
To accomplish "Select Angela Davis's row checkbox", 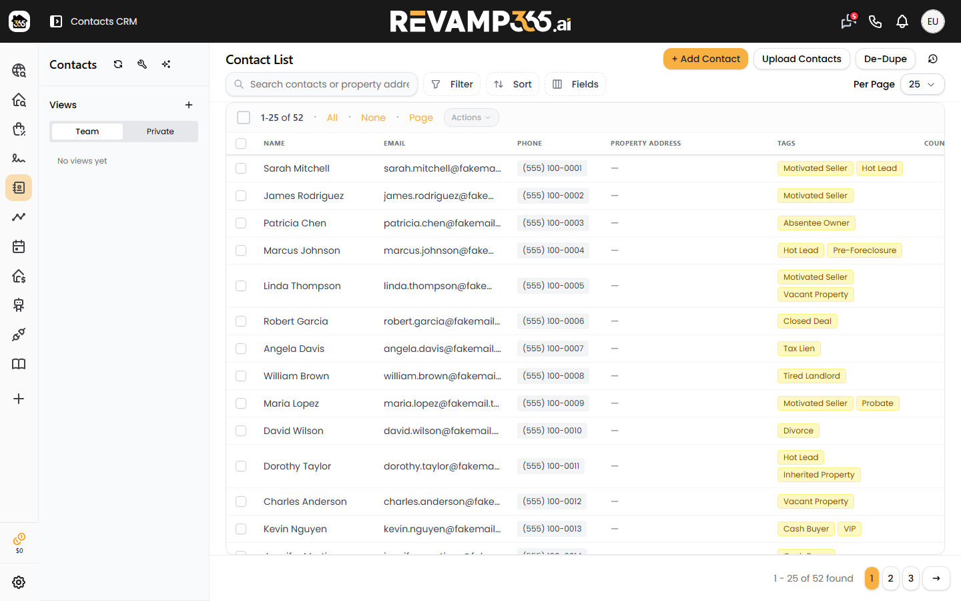I will [x=241, y=349].
